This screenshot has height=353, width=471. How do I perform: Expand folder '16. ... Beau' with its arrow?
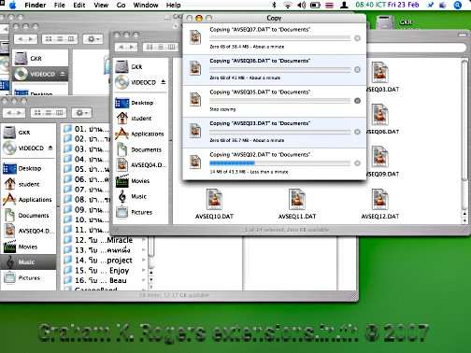tap(144, 280)
